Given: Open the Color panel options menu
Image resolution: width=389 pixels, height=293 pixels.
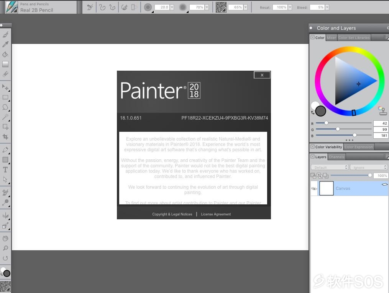Looking at the screenshot, I should pos(386,37).
